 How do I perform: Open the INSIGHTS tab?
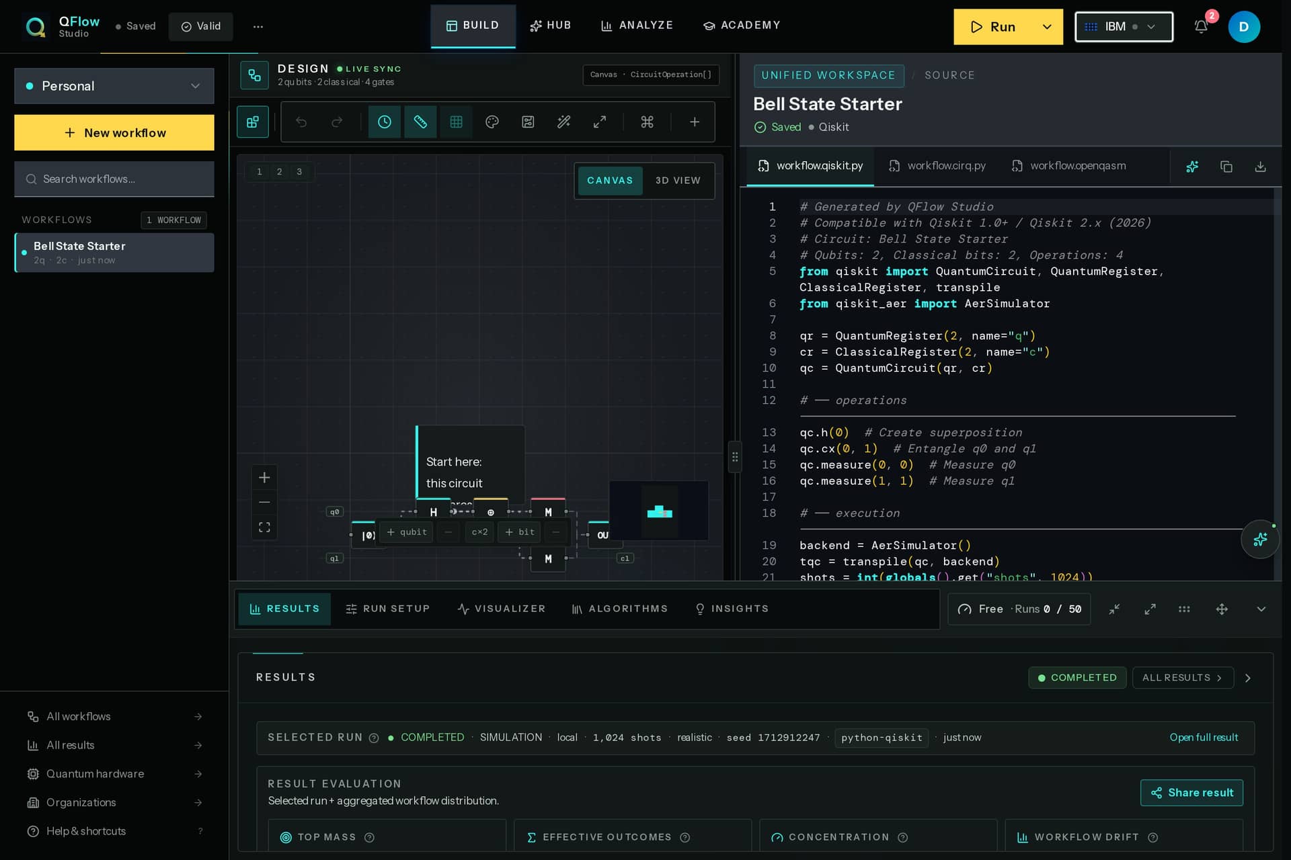pyautogui.click(x=732, y=609)
